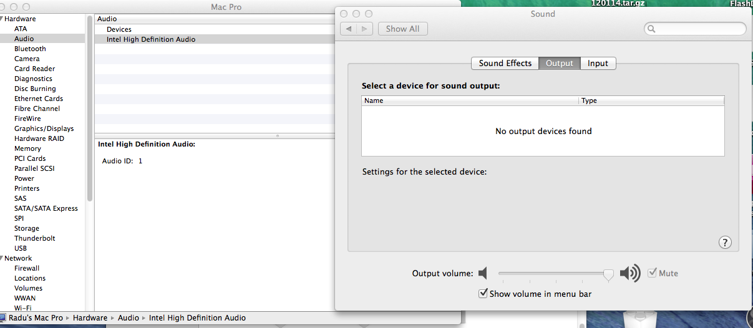Select Bluetooth in the Hardware list

[30, 49]
